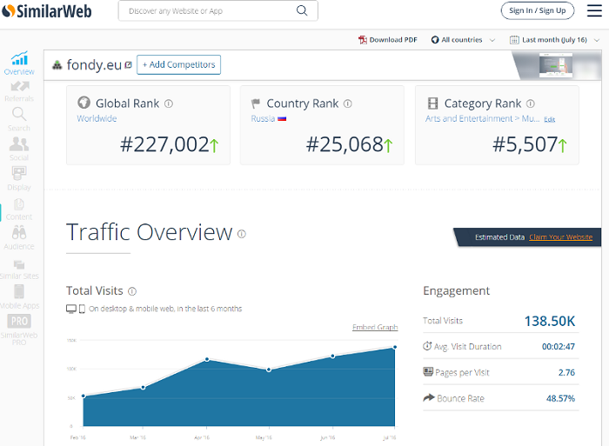
Task: Click the Sign In / Sign Up button
Action: click(x=537, y=10)
